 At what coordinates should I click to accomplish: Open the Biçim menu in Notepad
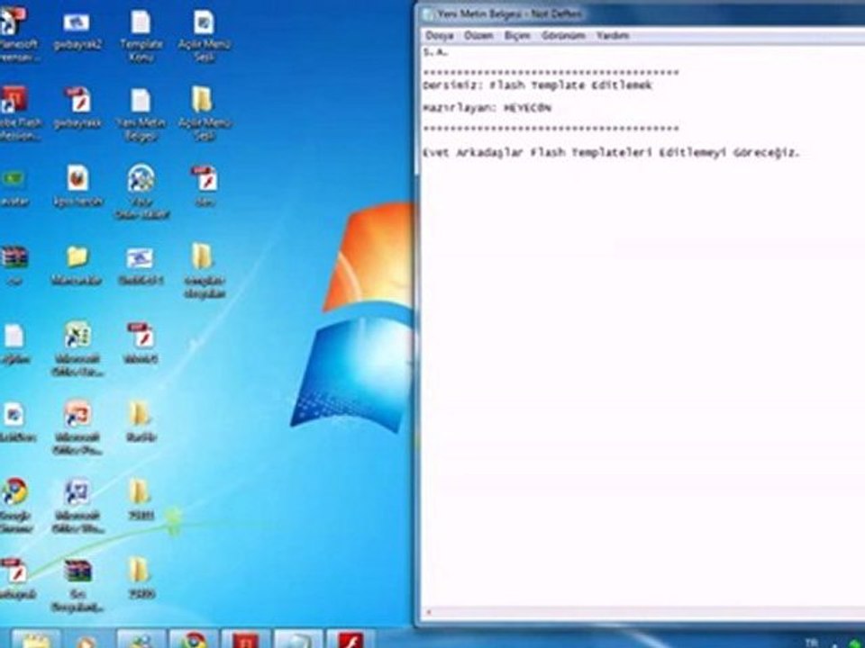coord(517,36)
